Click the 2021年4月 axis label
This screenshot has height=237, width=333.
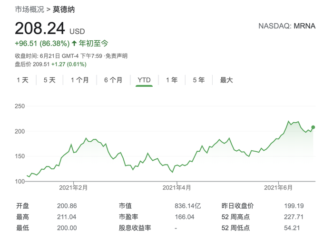coord(176,188)
